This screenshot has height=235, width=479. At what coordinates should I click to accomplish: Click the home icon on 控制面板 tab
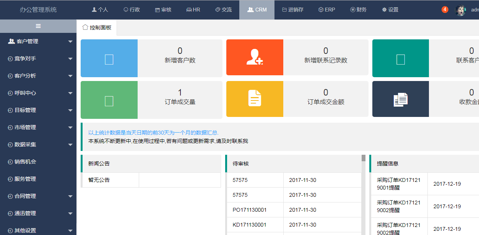point(85,28)
